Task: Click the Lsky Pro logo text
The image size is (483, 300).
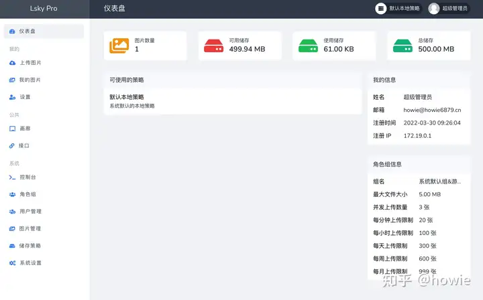Action: click(44, 8)
